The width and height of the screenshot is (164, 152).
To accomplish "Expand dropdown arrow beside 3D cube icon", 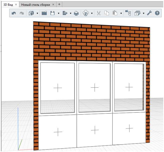I will coord(37,13).
